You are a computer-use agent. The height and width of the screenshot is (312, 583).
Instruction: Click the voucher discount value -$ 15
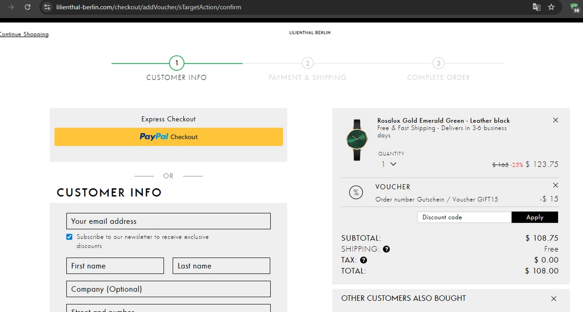tap(549, 199)
